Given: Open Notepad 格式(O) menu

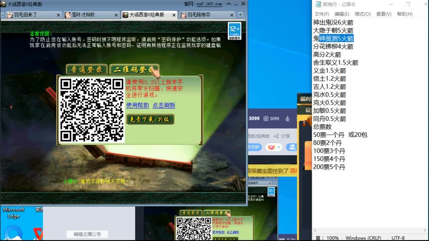Looking at the screenshot, I should [363, 14].
